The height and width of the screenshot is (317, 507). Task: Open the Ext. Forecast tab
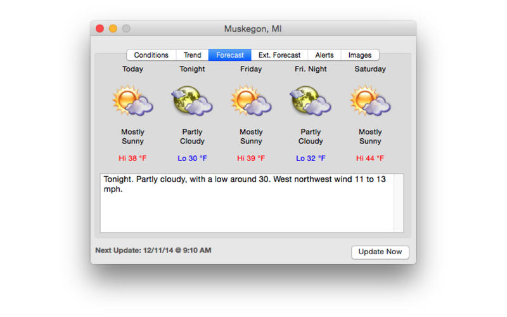pyautogui.click(x=279, y=55)
